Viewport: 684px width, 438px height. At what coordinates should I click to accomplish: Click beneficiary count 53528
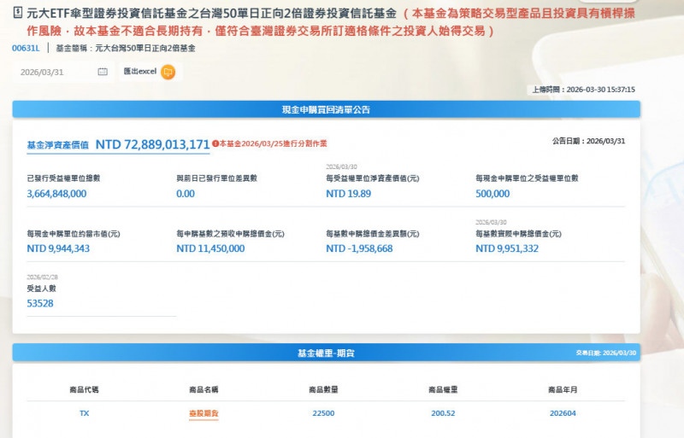click(x=40, y=303)
